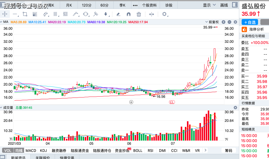This screenshot has width=269, height=159.
Task: Open the MA indicator settings gear
Action: pyautogui.click(x=235, y=22)
